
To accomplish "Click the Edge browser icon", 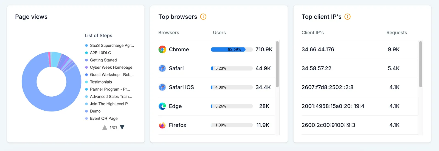I will pyautogui.click(x=162, y=106).
